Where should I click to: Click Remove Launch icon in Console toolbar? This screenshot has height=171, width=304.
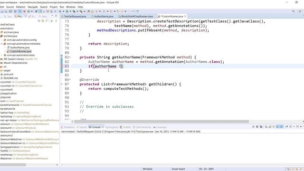[257, 127]
